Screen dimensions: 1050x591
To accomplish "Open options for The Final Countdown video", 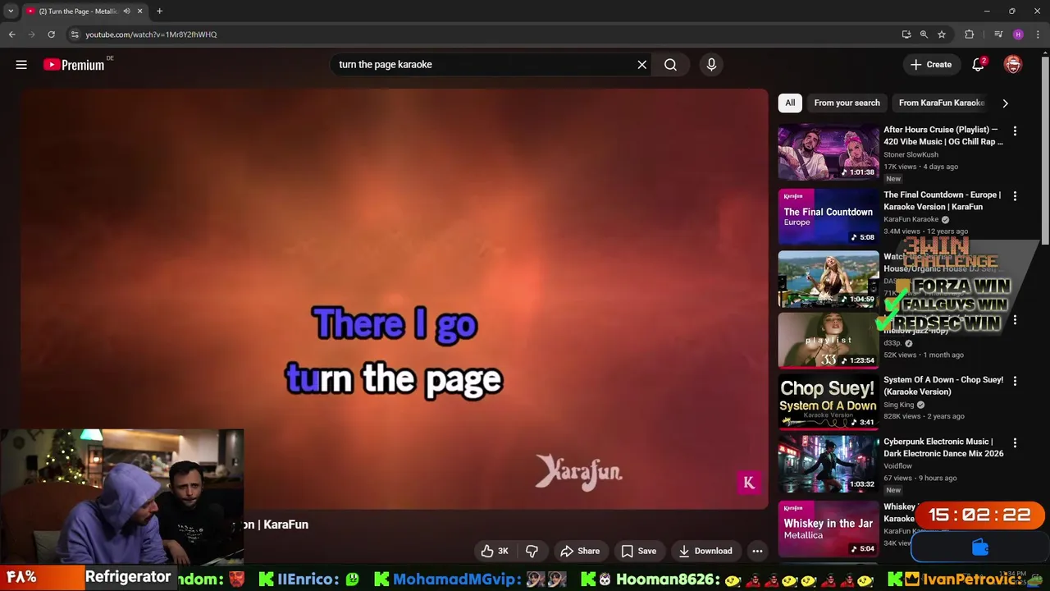I will (x=1015, y=196).
